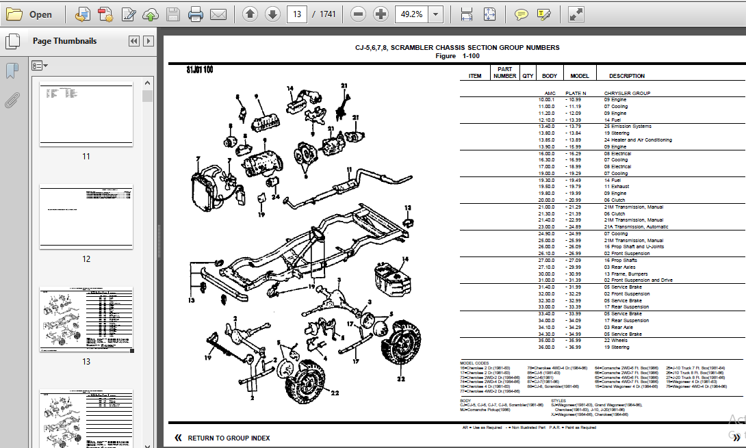The image size is (746, 448).
Task: Open the Attachments paperclip icon
Action: [12, 101]
